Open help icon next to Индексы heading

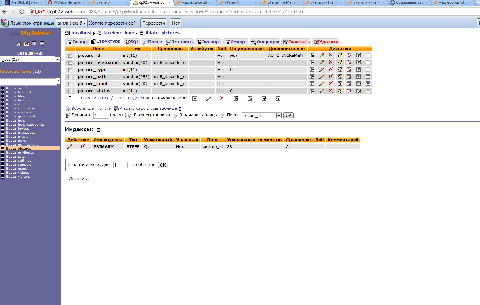coord(98,130)
